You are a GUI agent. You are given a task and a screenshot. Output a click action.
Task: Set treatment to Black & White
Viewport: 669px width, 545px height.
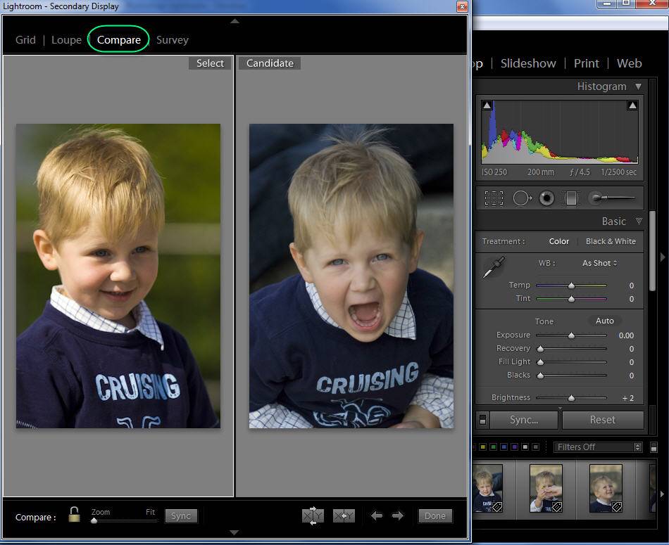[611, 241]
